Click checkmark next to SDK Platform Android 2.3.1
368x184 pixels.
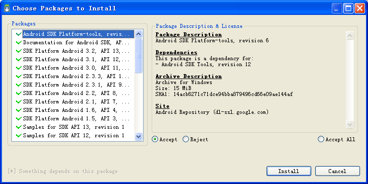click(x=19, y=85)
